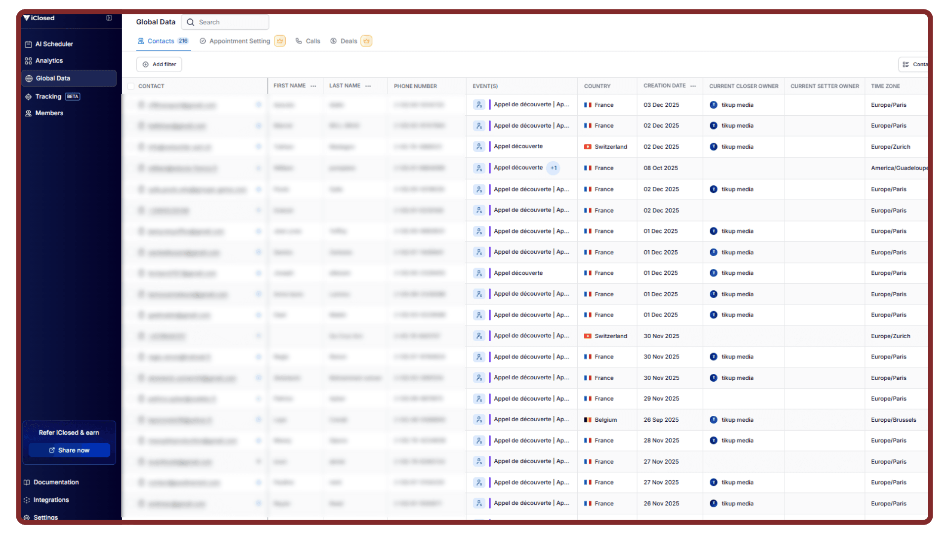Image resolution: width=949 pixels, height=534 pixels.
Task: Open Last Name column options menu
Action: [x=368, y=86]
